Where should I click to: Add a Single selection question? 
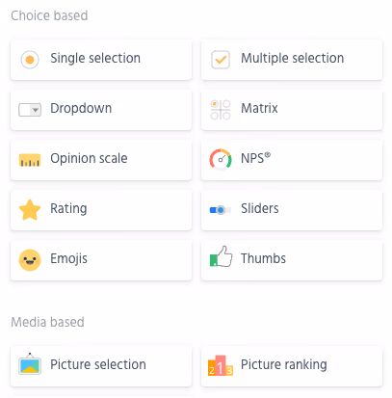tap(101, 60)
